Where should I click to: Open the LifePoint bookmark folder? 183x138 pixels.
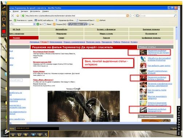pos(101,20)
